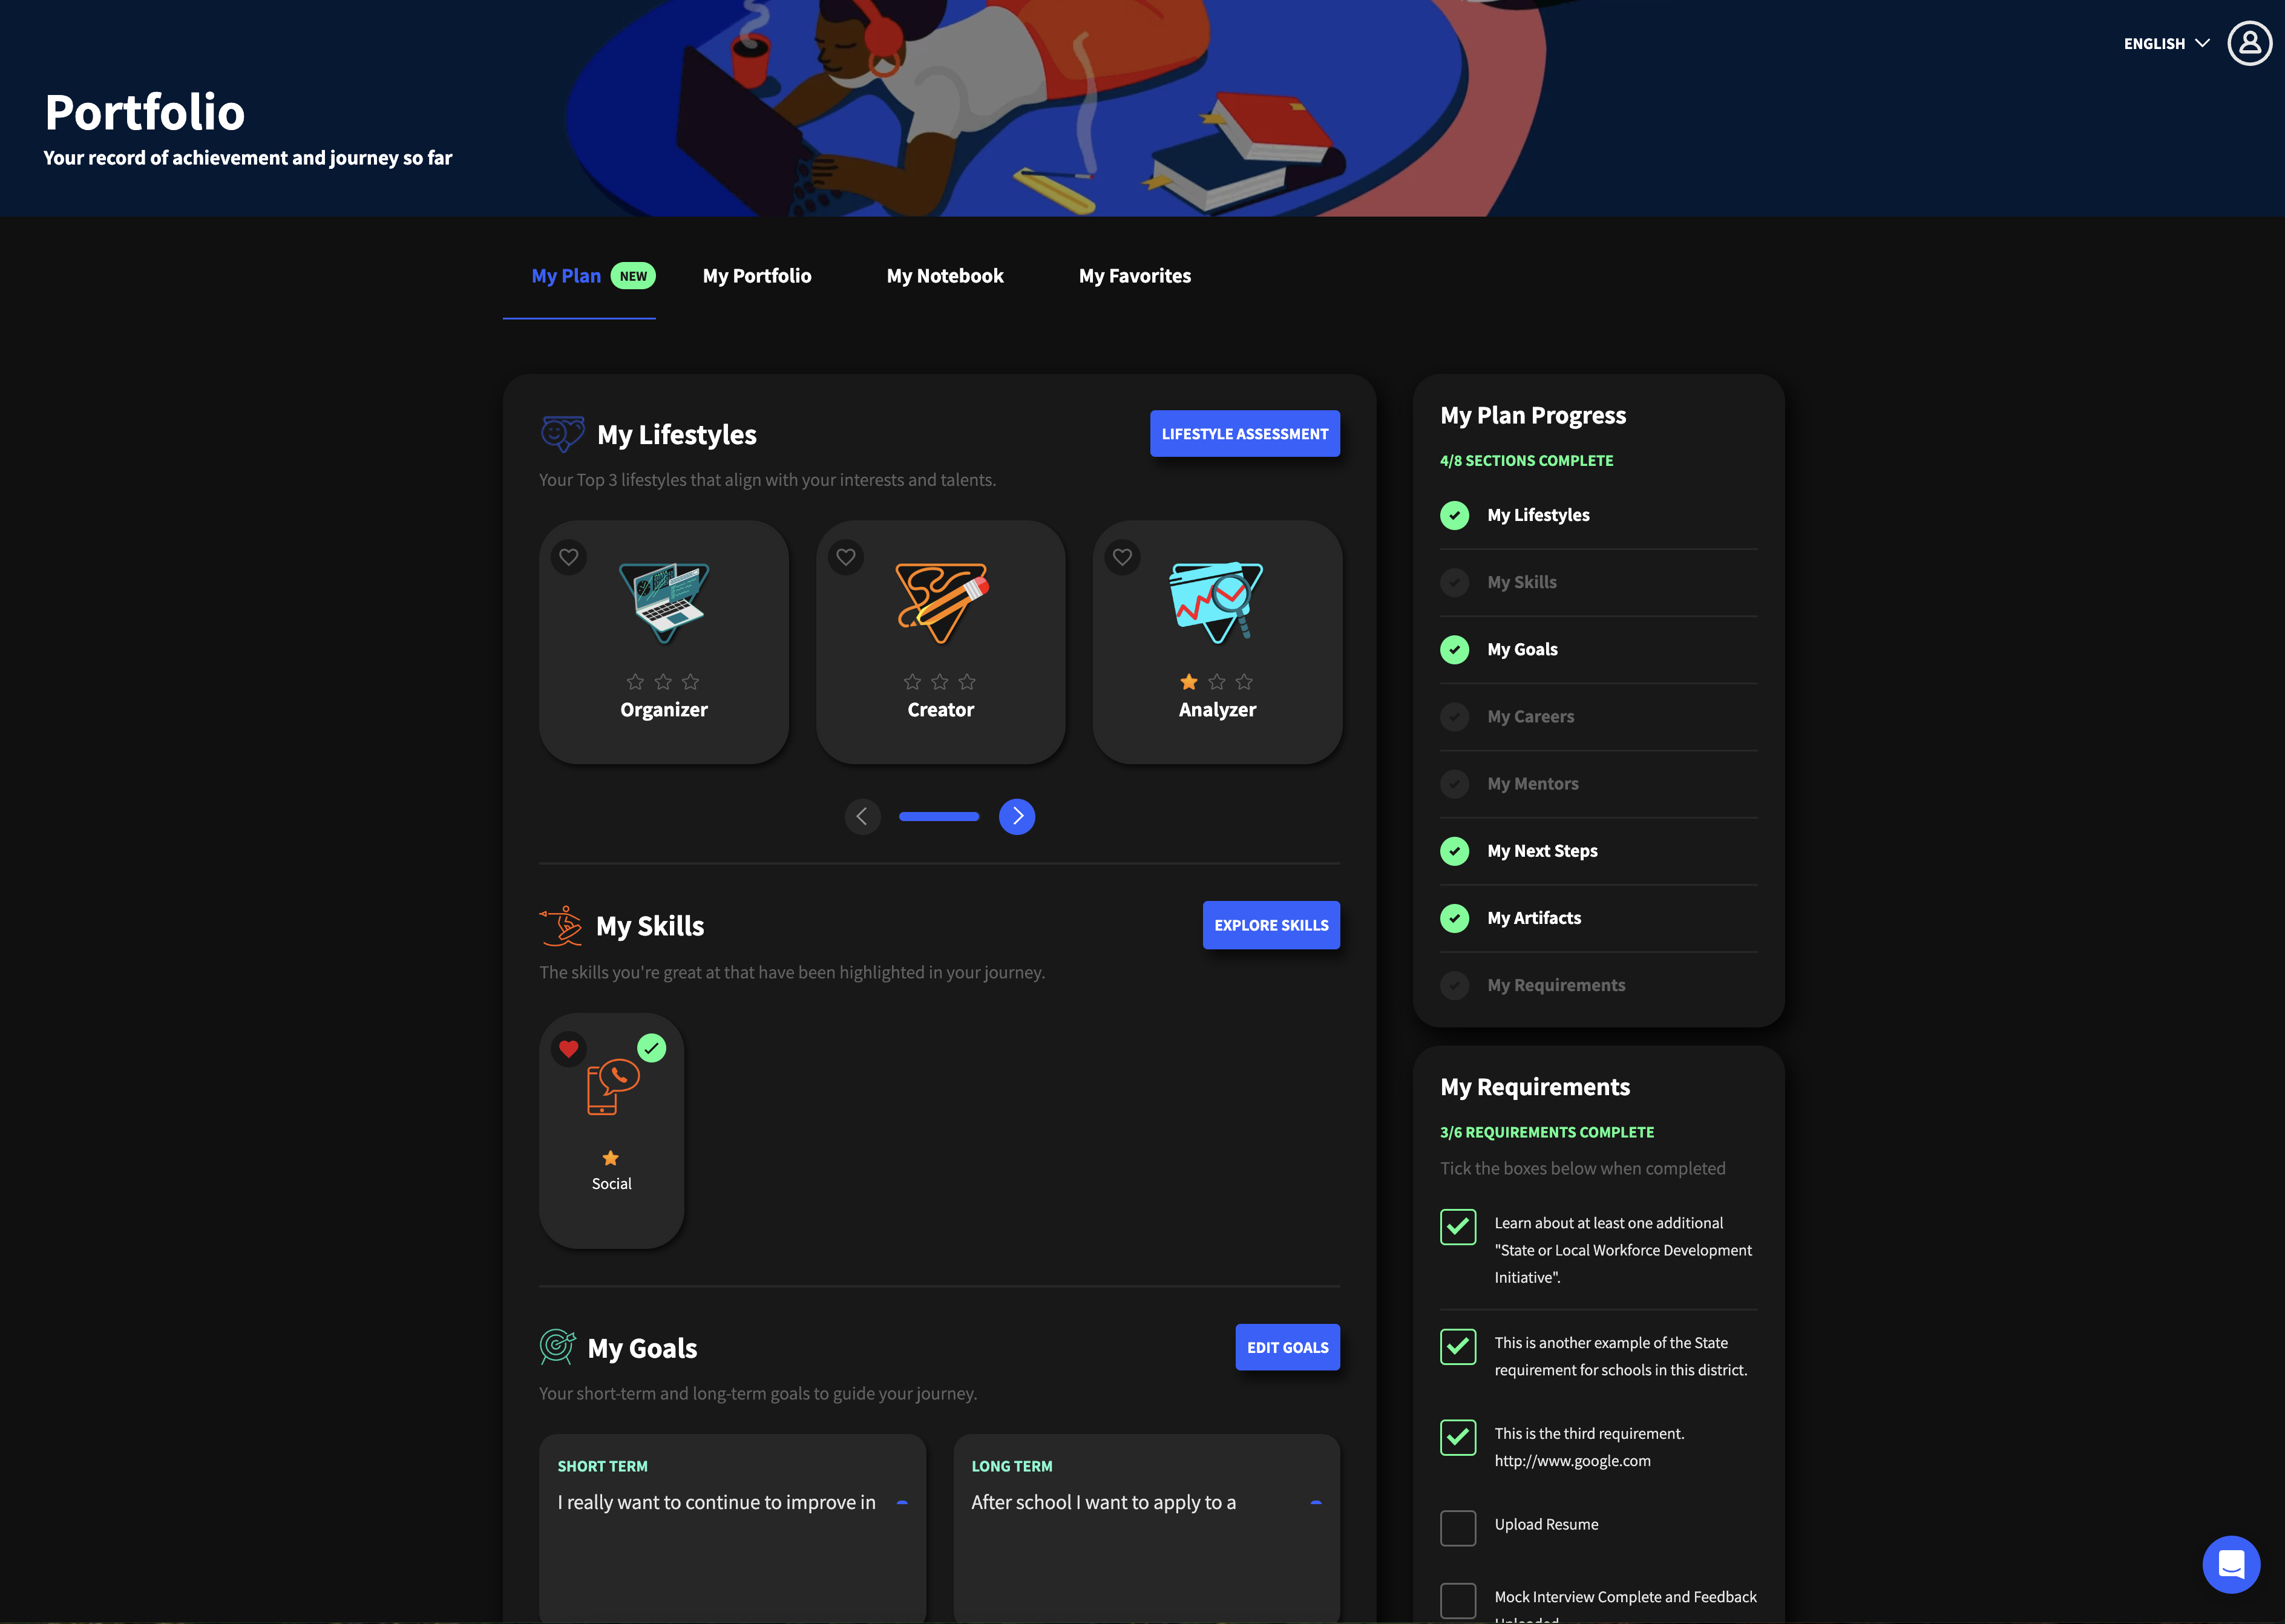Go to previous lifestyles carousel page
Screen dimensions: 2285x1624
tap(862, 816)
